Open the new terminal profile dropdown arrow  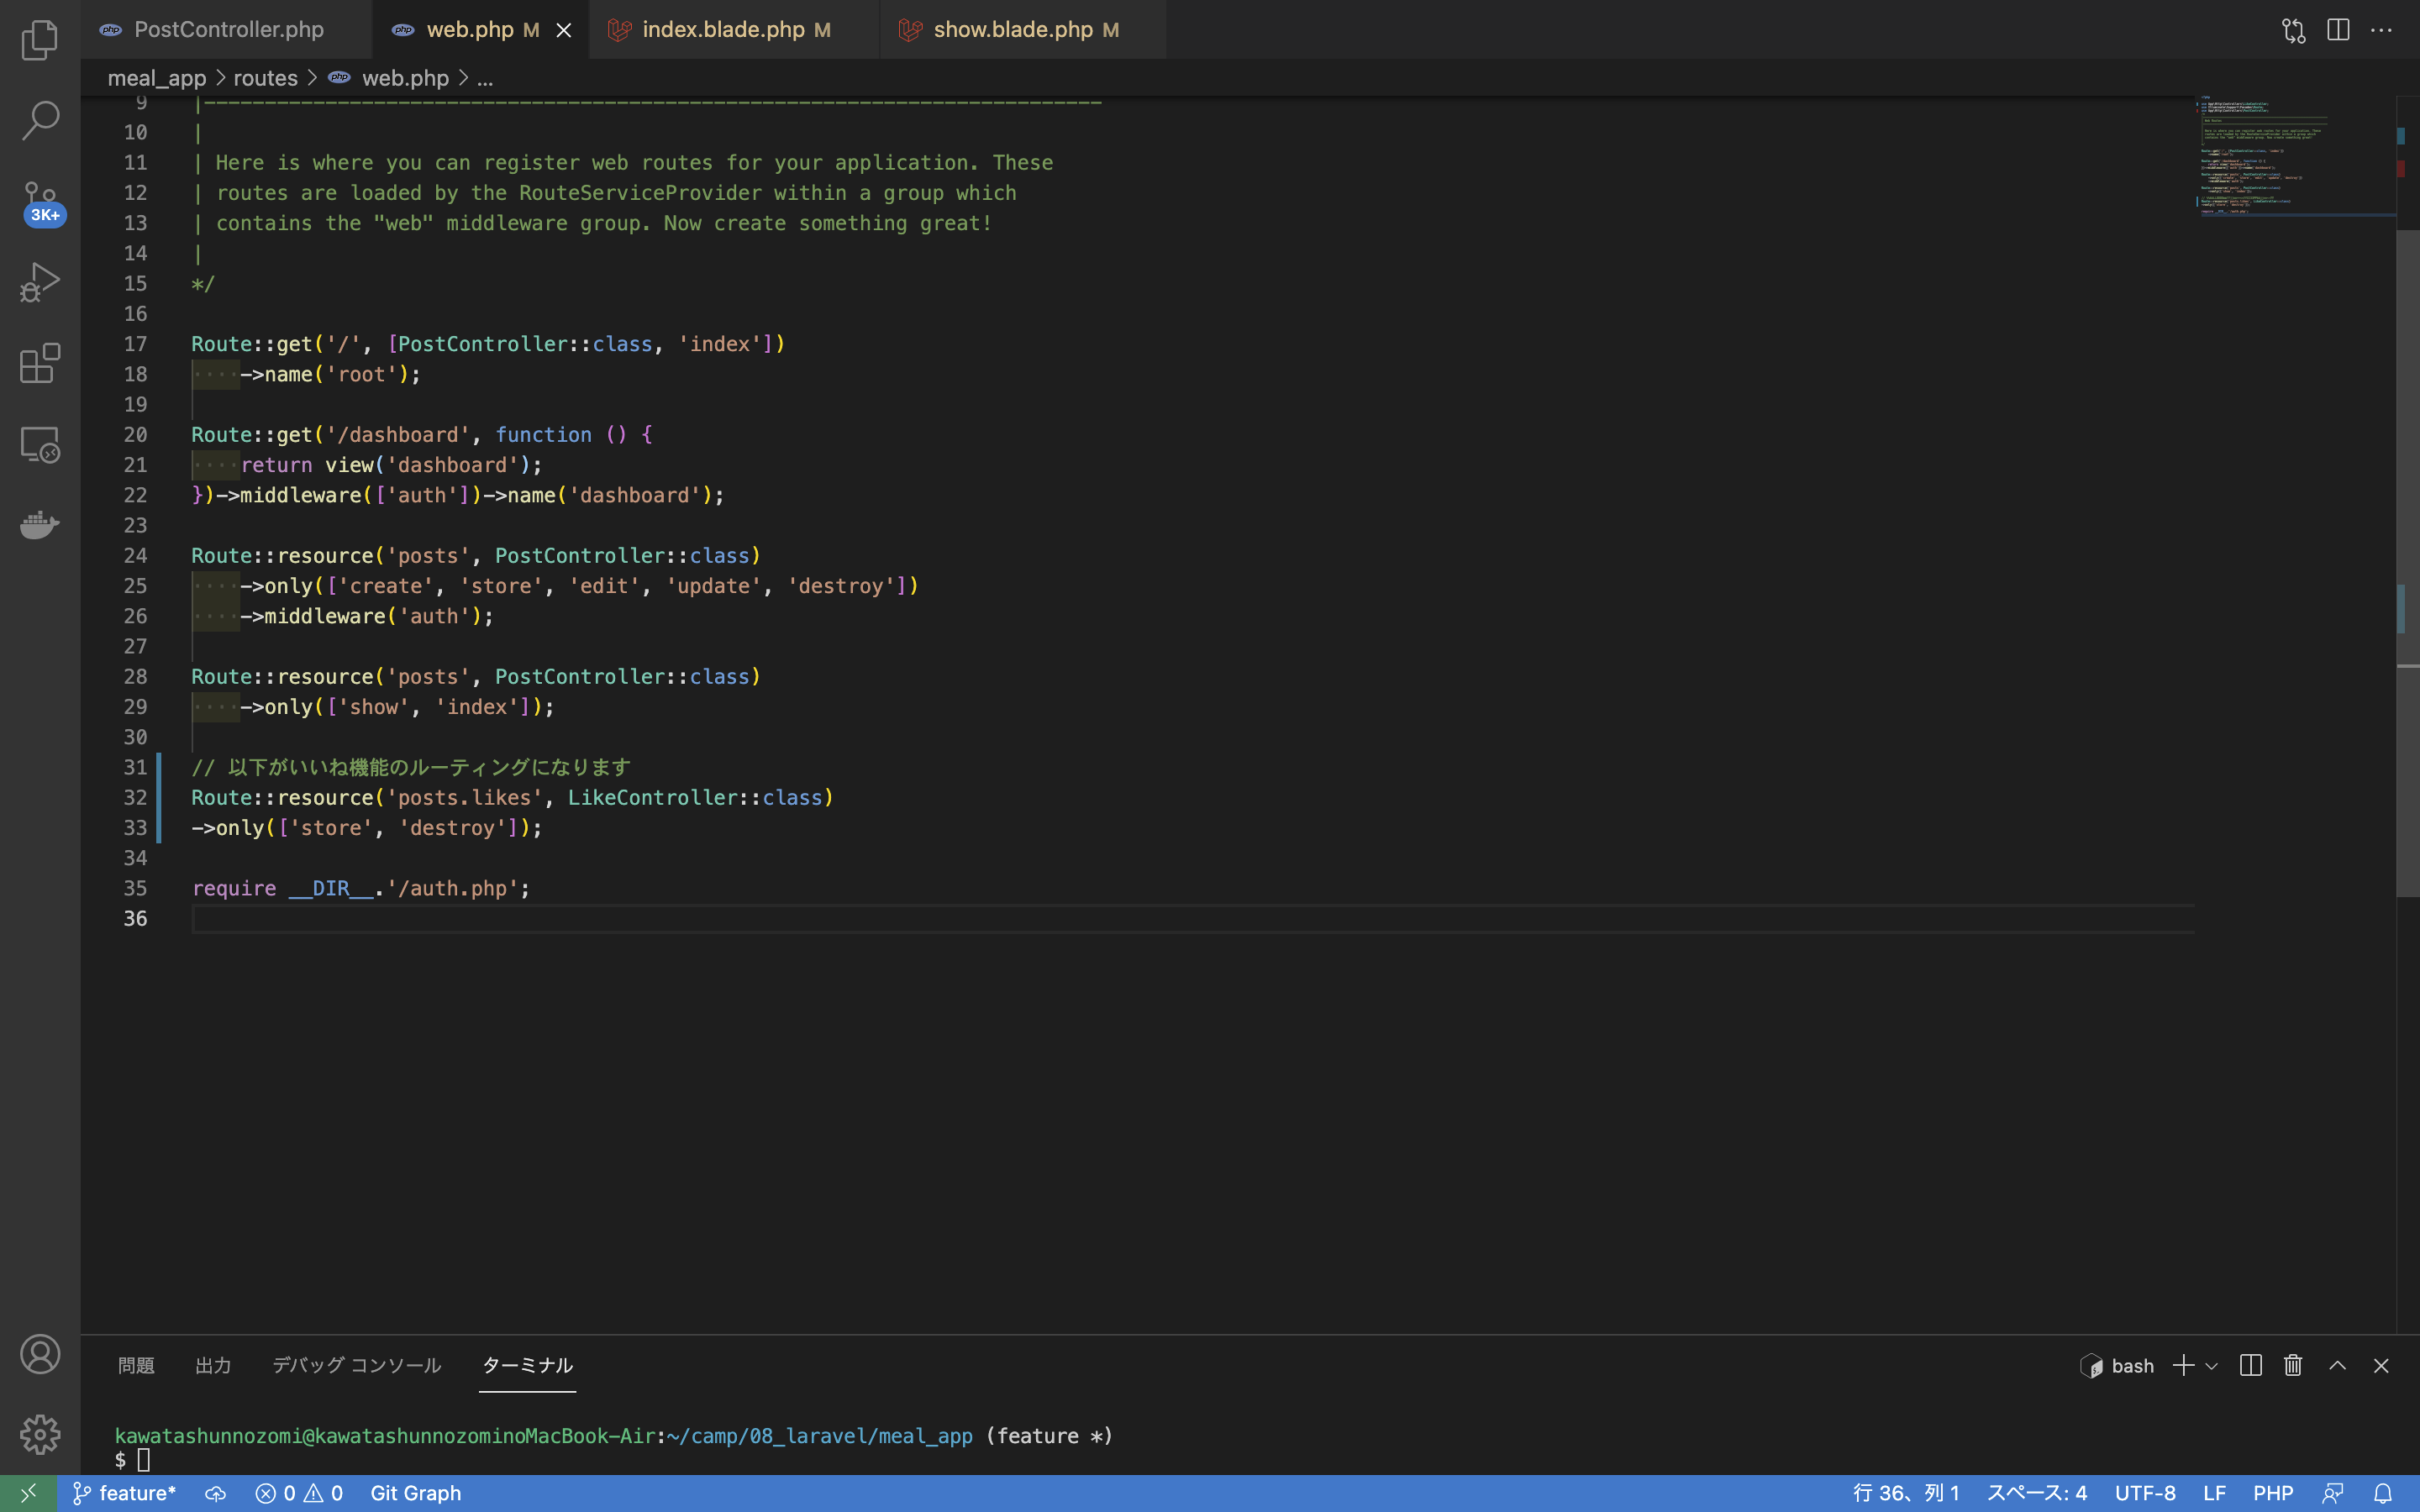pos(2212,1366)
